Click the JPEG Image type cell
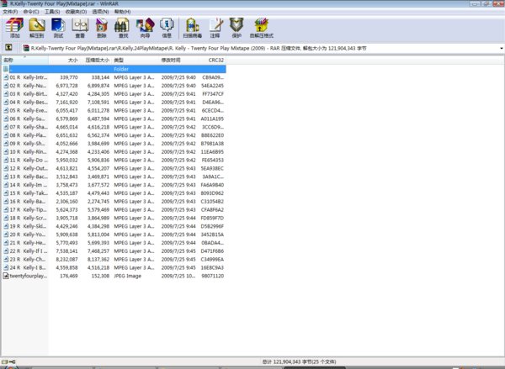This screenshot has width=505, height=369. click(128, 276)
